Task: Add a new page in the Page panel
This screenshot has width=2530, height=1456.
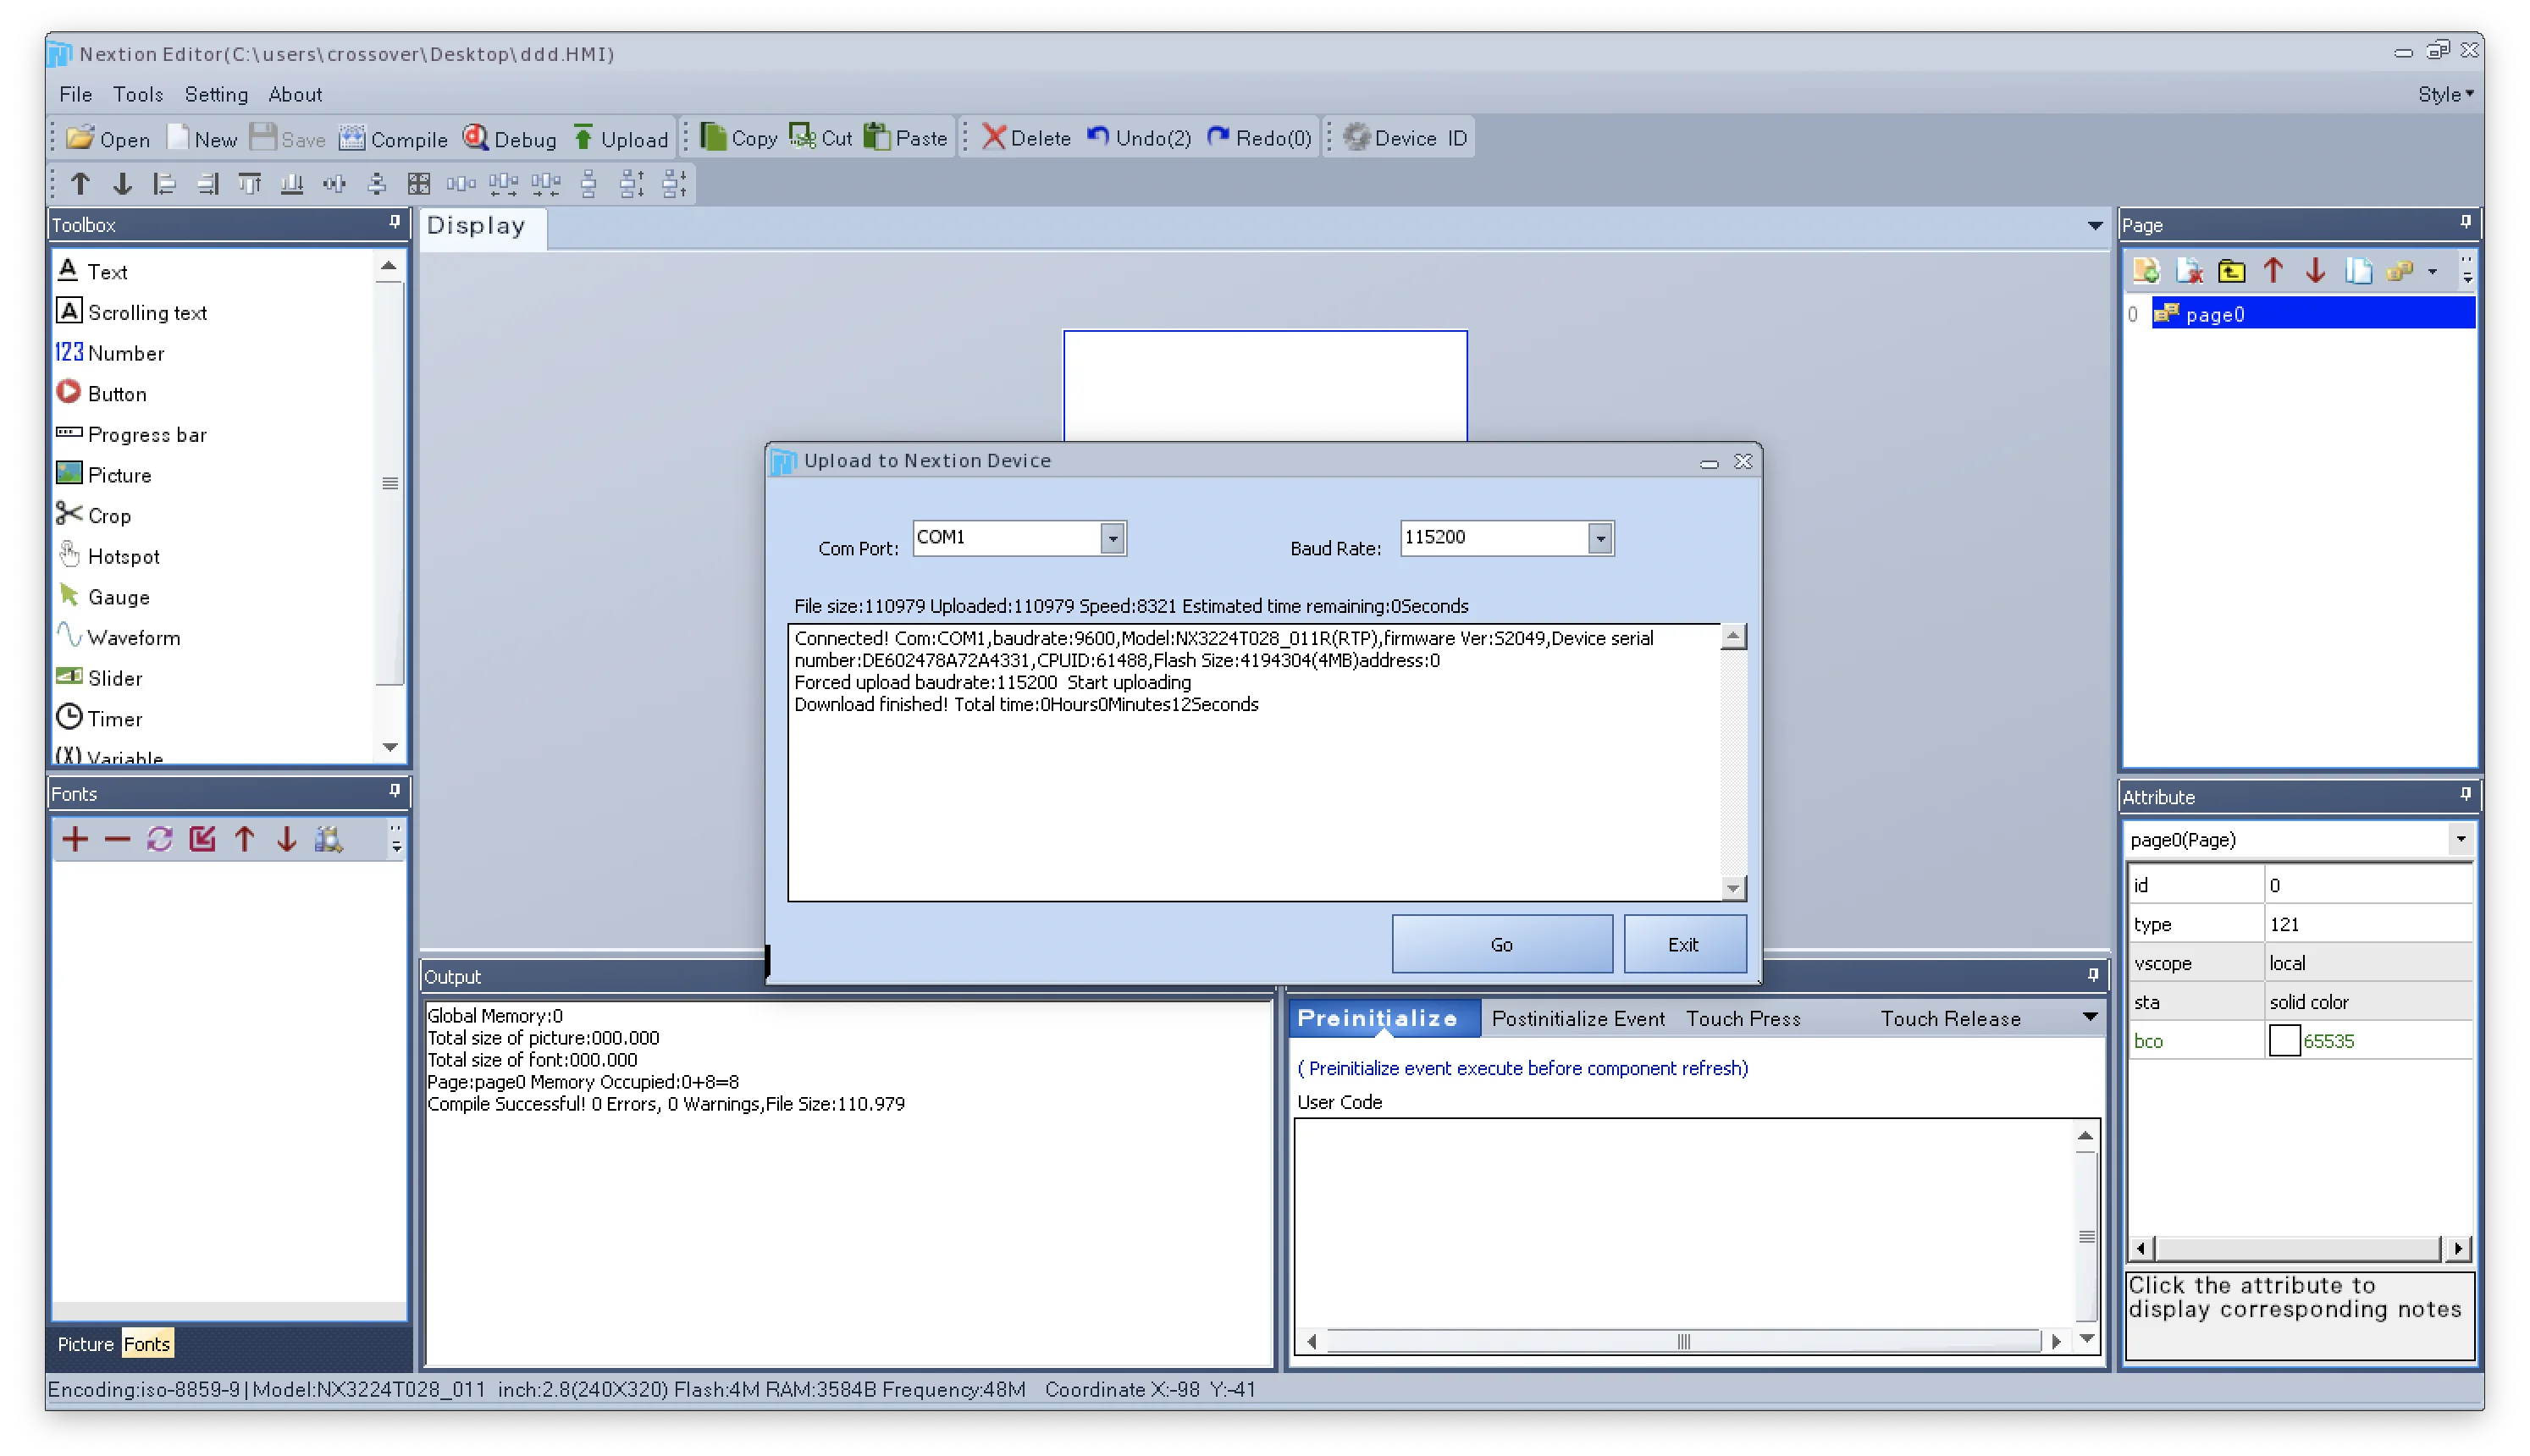Action: 2146,270
